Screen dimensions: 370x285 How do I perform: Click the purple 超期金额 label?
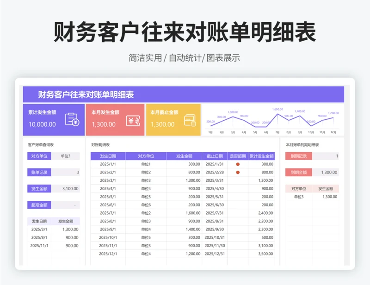[39, 205]
